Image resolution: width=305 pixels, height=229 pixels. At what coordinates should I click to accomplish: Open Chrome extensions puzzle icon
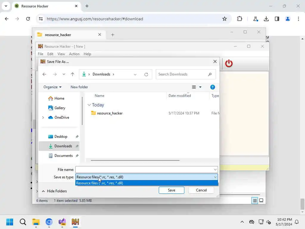(x=240, y=19)
